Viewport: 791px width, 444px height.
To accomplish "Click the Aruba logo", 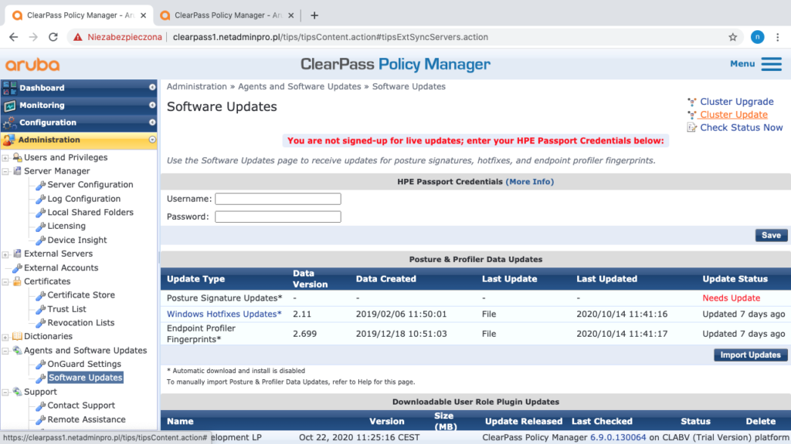I will click(x=32, y=65).
